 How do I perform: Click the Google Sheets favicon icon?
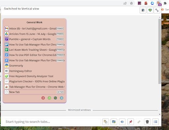tap(7, 50)
